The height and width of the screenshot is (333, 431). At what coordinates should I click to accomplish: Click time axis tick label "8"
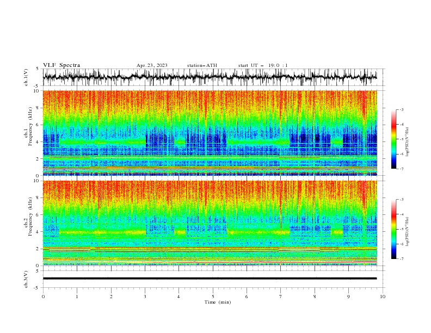[x=315, y=297]
